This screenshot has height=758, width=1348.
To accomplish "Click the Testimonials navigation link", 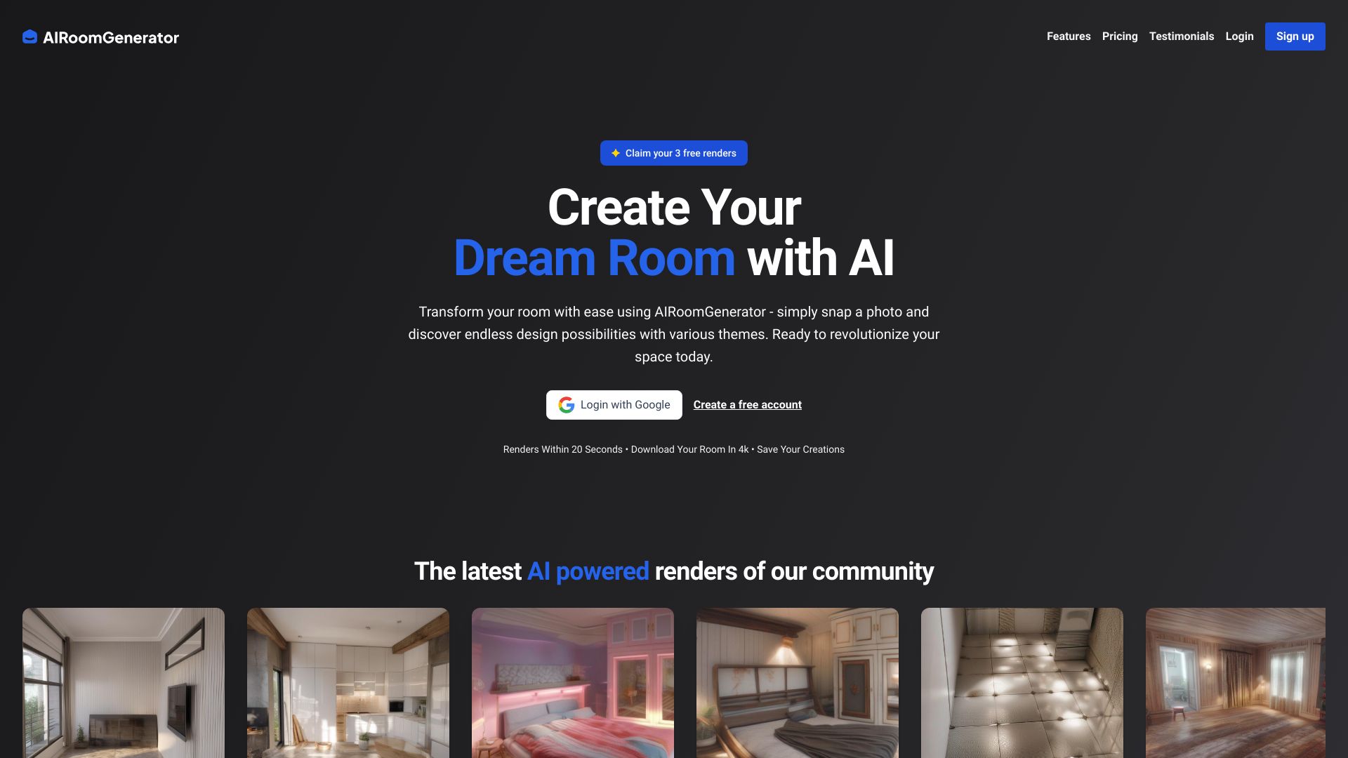I will [x=1182, y=36].
